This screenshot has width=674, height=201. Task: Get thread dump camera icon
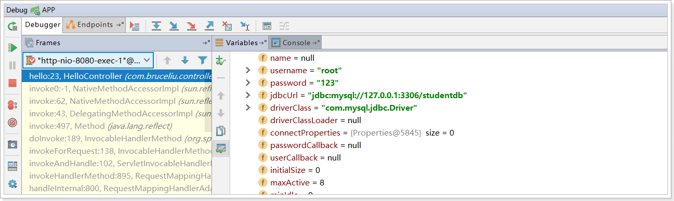point(12,144)
